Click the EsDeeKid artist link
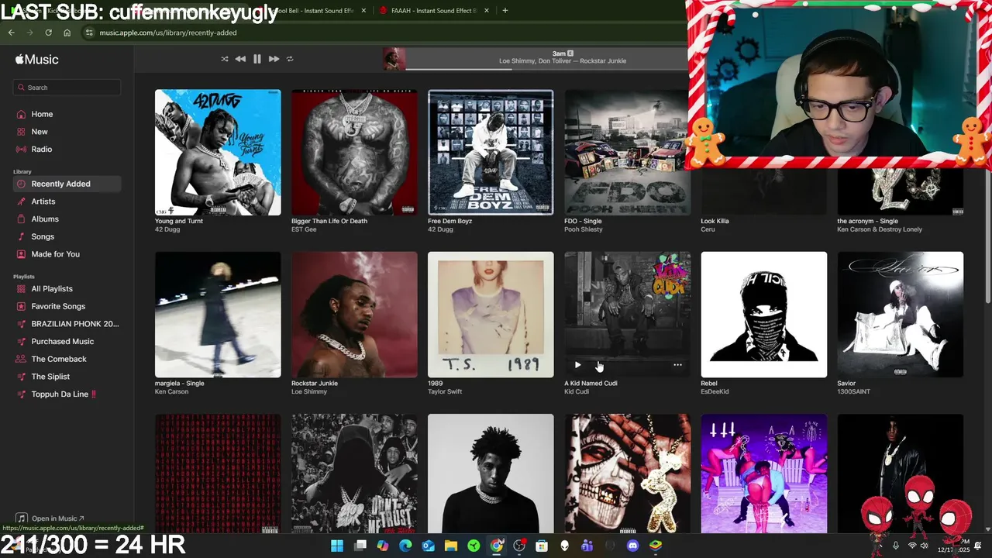 pyautogui.click(x=715, y=392)
